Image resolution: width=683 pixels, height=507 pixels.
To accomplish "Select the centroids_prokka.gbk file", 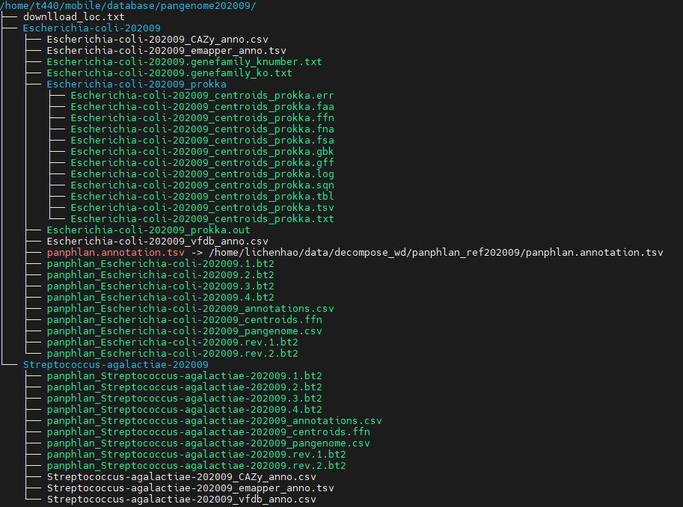I will coord(202,152).
